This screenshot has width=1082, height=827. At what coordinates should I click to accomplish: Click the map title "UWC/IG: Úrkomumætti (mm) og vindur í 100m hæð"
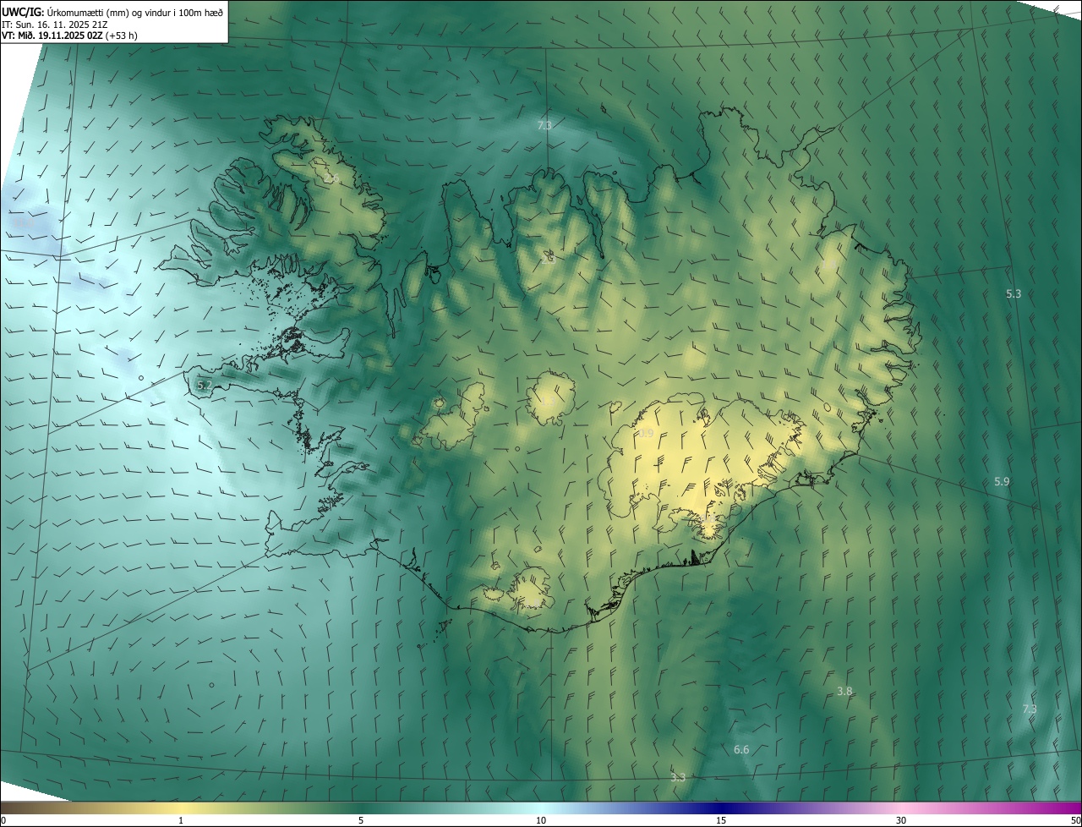112,12
